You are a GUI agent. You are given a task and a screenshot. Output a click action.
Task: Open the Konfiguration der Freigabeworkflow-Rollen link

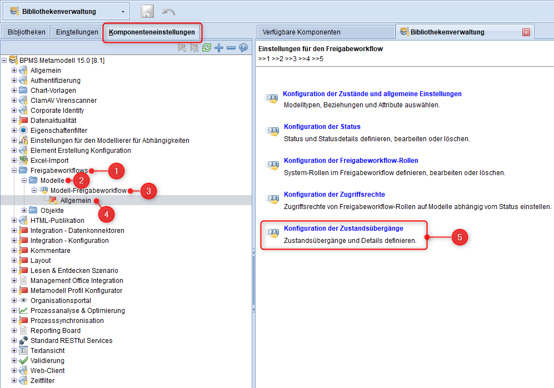coord(351,161)
